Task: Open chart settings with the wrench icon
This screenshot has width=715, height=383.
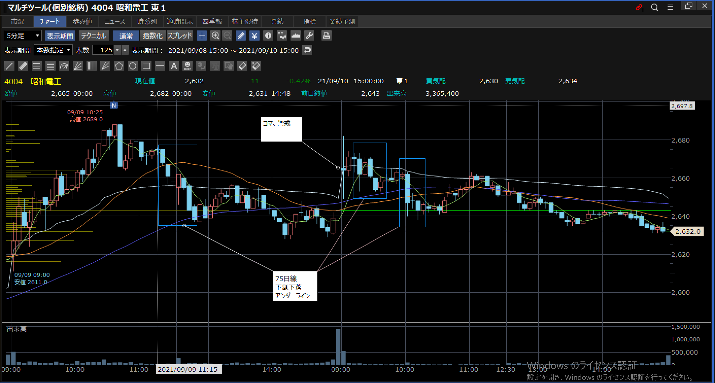Action: (x=309, y=36)
